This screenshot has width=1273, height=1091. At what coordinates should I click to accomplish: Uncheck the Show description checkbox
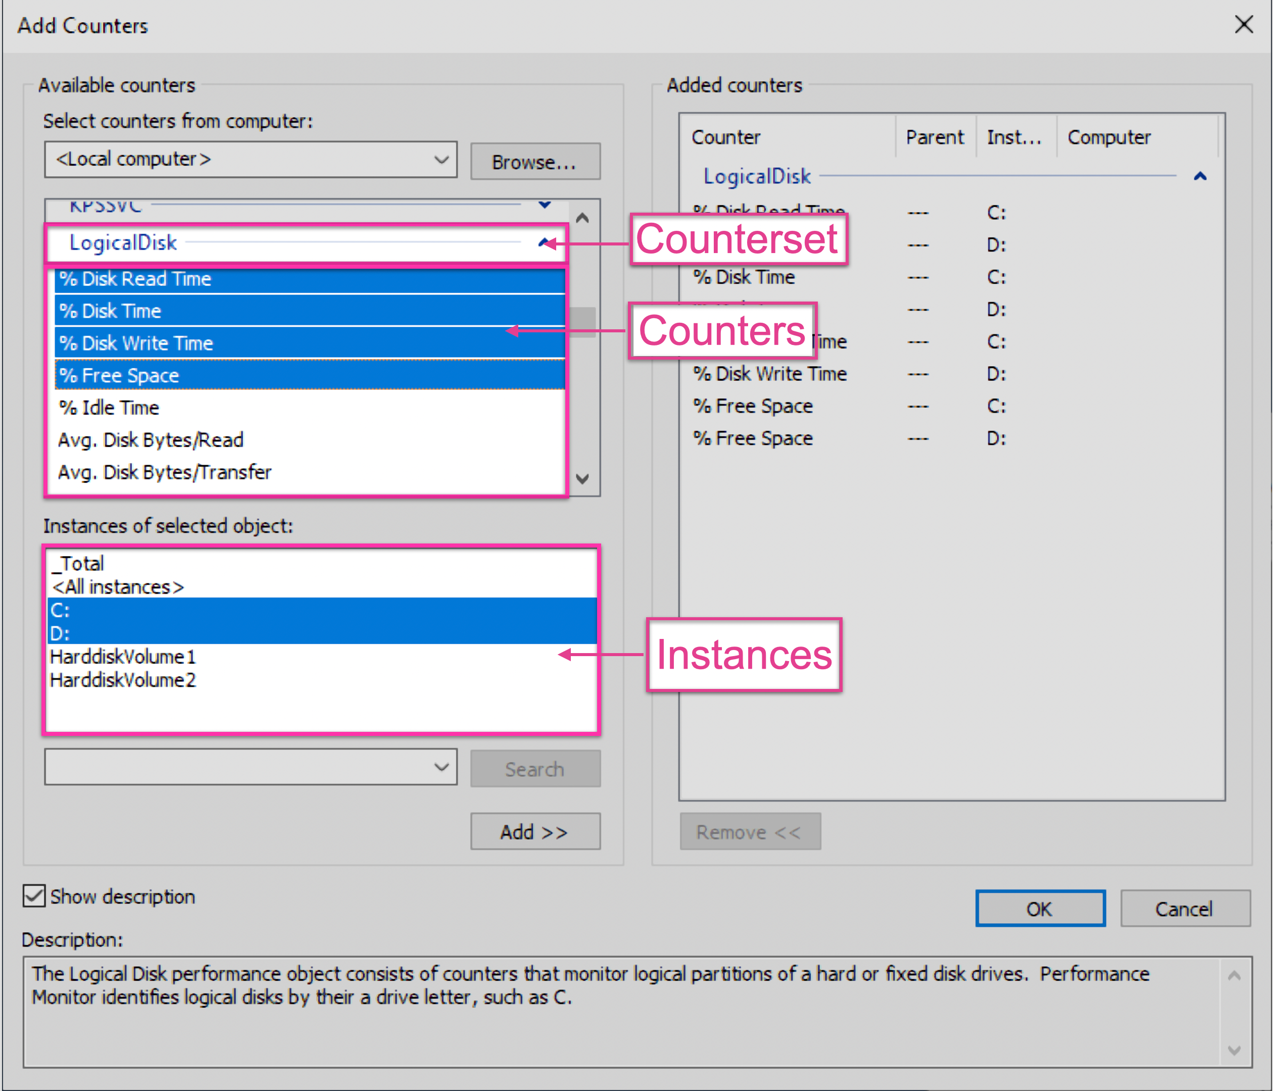pyautogui.click(x=34, y=897)
